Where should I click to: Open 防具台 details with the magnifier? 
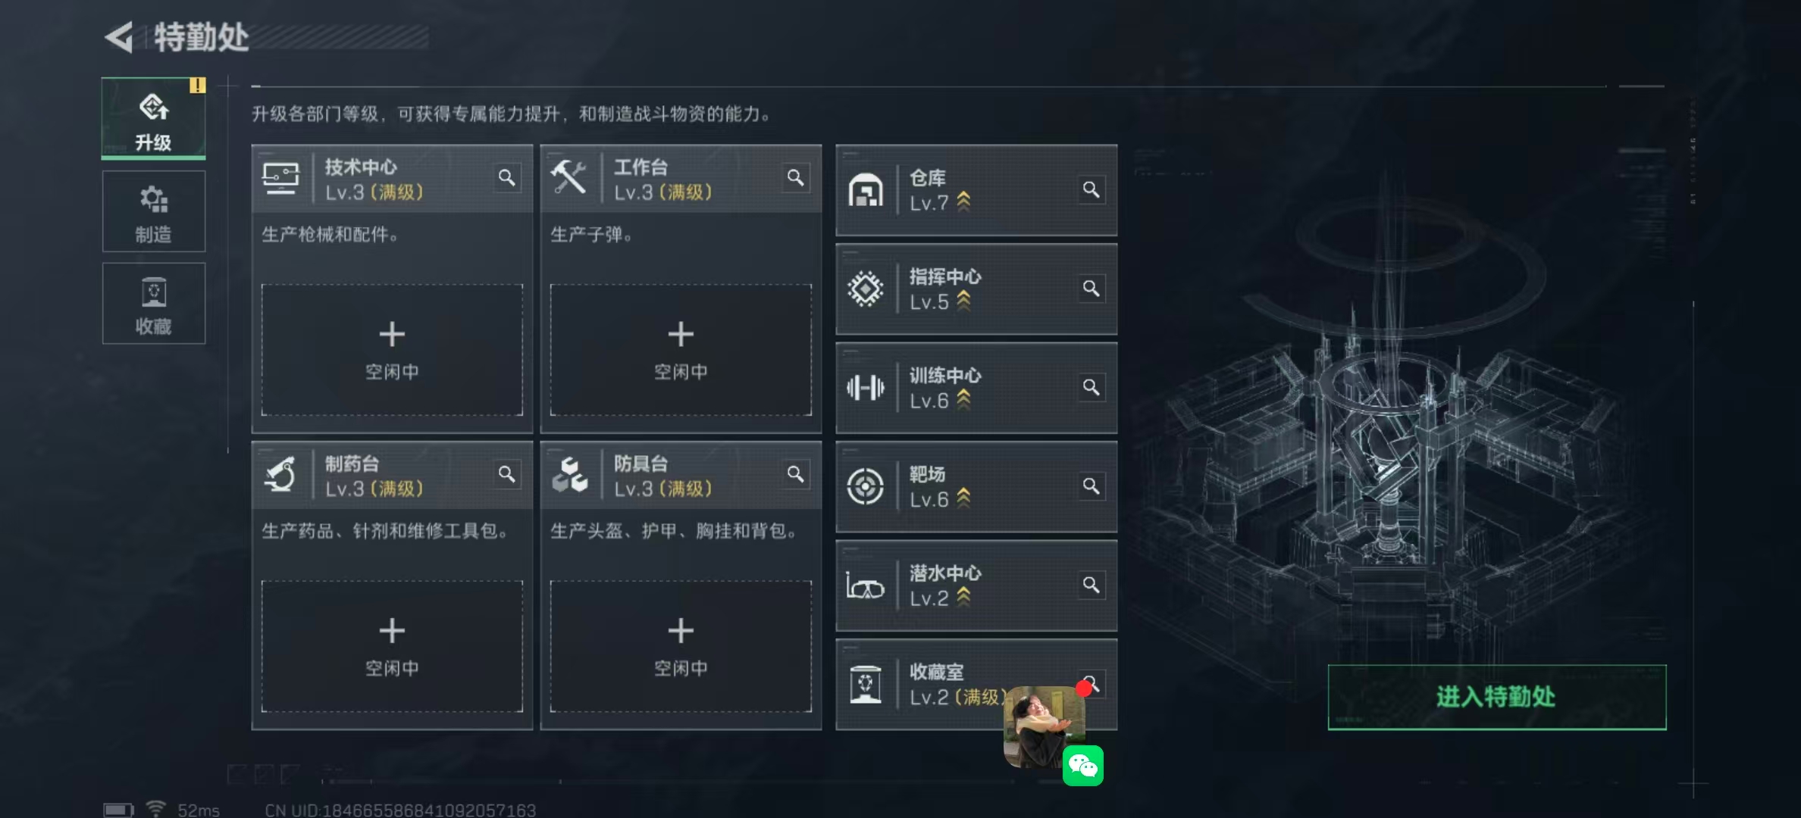tap(795, 474)
